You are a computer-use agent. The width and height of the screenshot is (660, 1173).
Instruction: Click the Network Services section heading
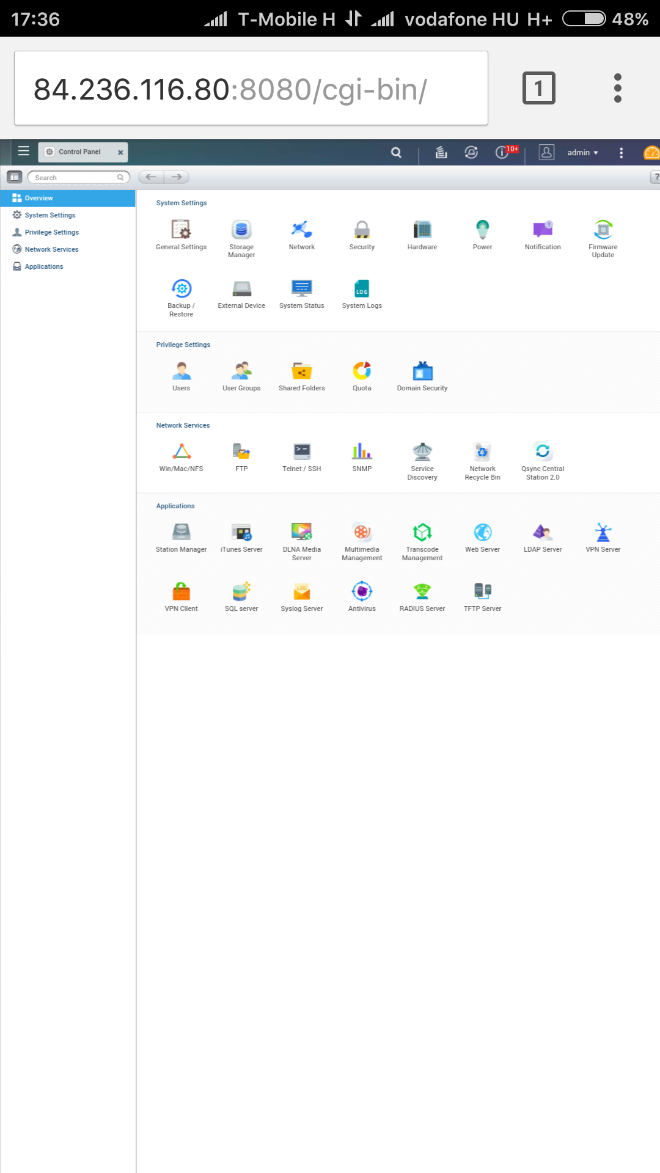pos(183,425)
